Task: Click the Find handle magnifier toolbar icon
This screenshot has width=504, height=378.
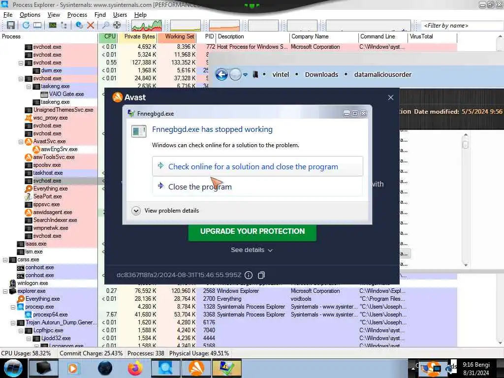Action: click(x=105, y=25)
